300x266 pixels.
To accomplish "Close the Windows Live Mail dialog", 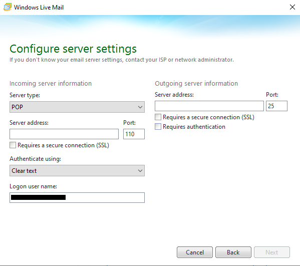I will pyautogui.click(x=292, y=7).
